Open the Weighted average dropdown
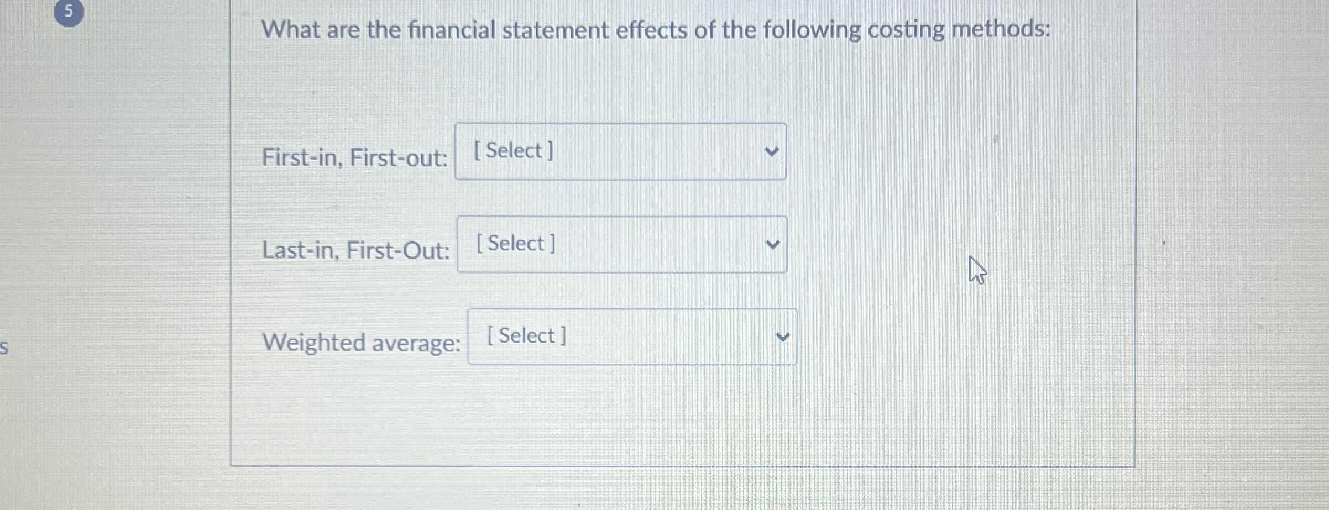This screenshot has width=1329, height=510. 632,335
